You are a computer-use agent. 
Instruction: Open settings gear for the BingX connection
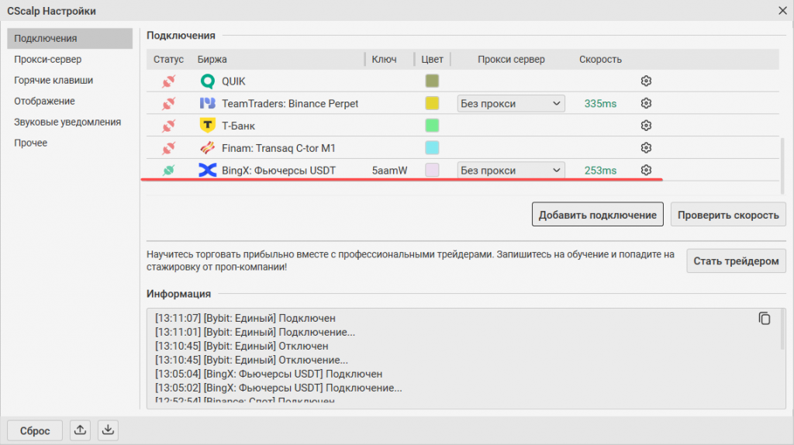point(646,171)
